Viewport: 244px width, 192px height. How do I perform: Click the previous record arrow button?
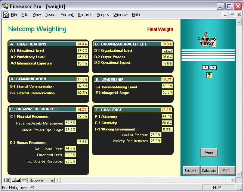(206, 67)
